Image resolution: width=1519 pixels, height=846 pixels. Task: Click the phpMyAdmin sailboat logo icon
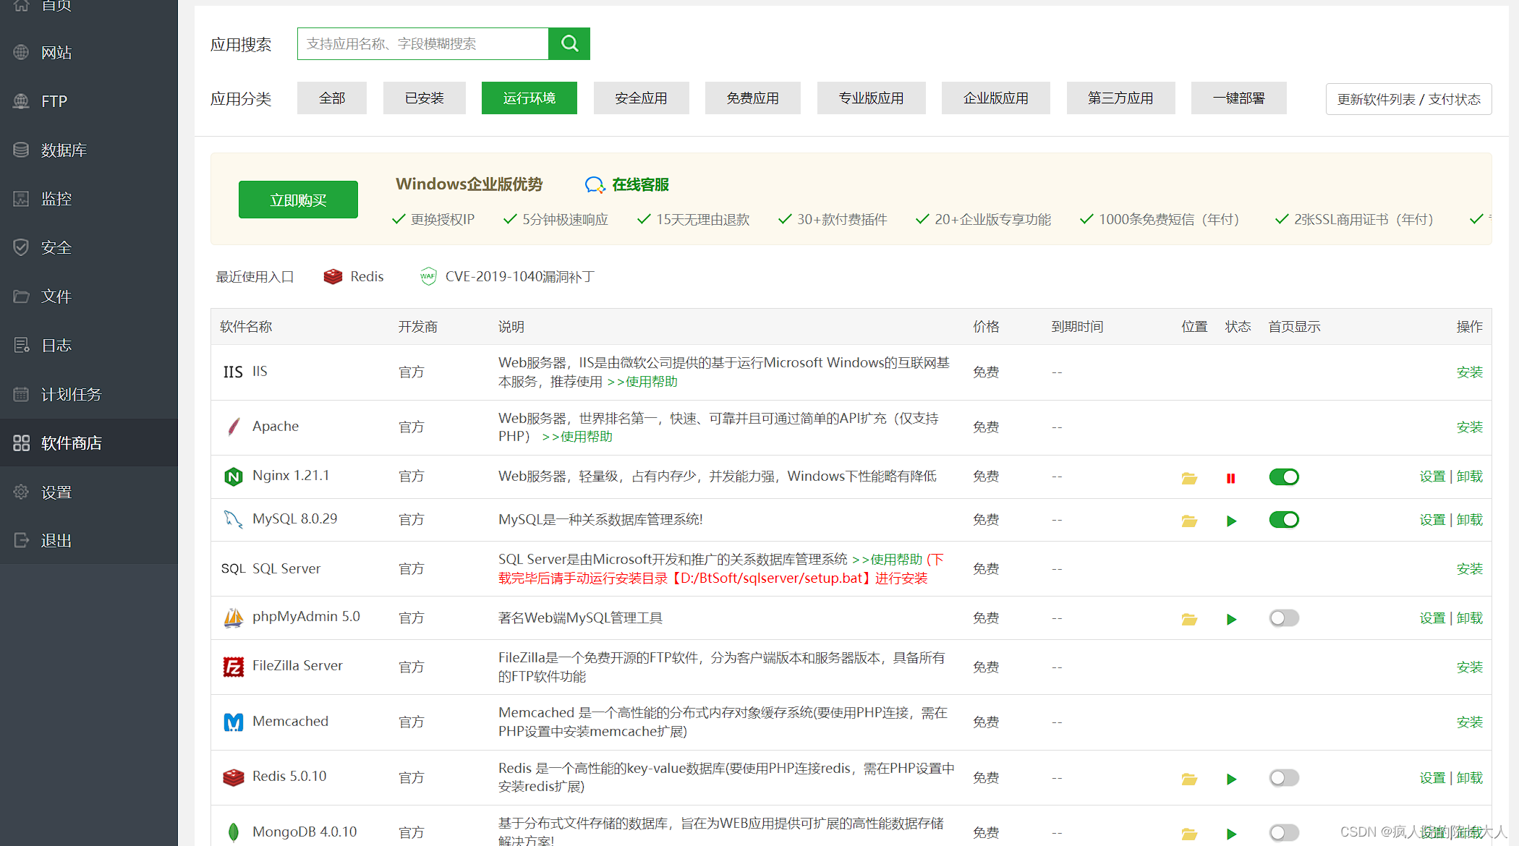point(233,618)
